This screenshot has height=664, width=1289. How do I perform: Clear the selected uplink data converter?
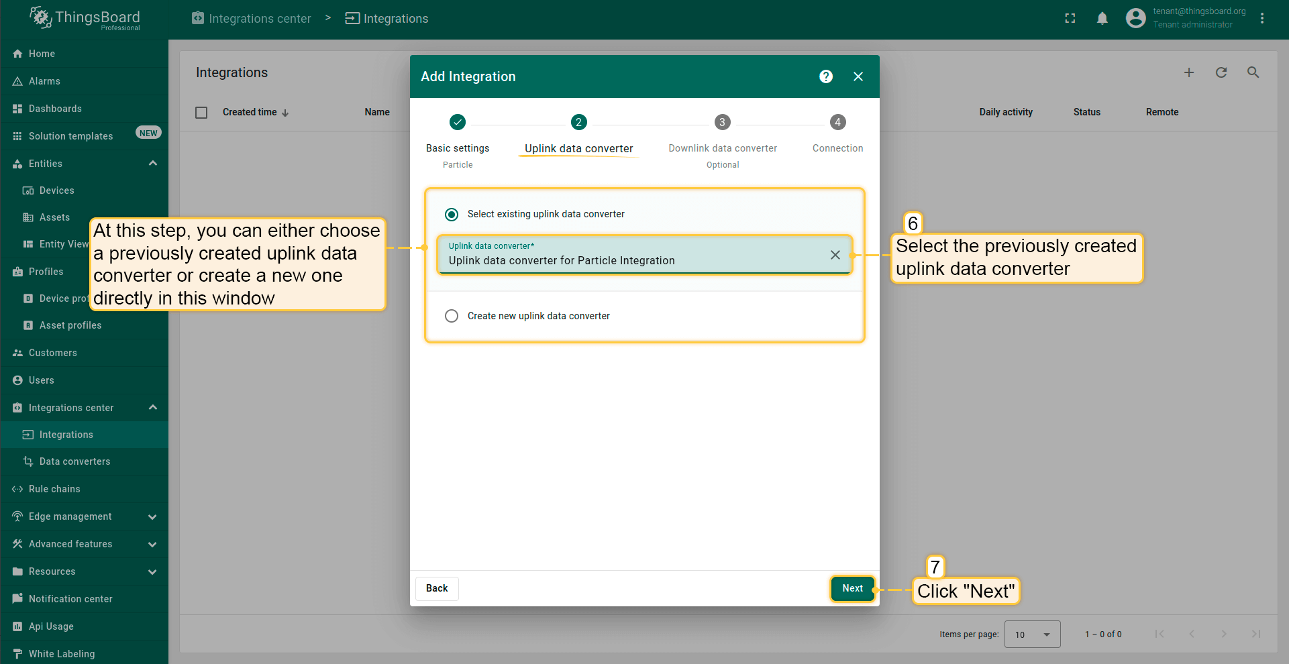pos(835,255)
